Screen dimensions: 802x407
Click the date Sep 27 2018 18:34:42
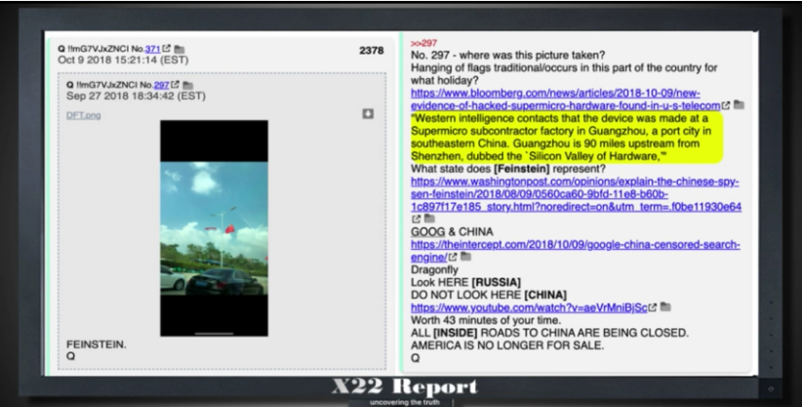click(x=136, y=96)
